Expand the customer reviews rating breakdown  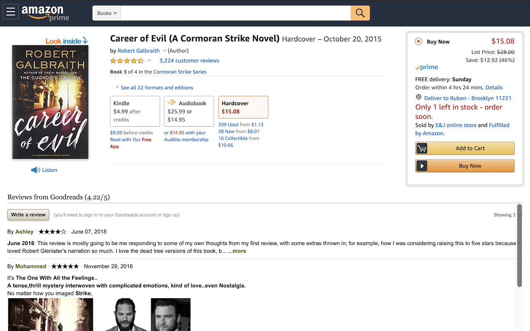point(149,60)
